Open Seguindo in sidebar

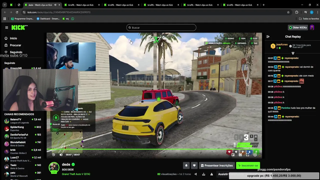pos(16,52)
